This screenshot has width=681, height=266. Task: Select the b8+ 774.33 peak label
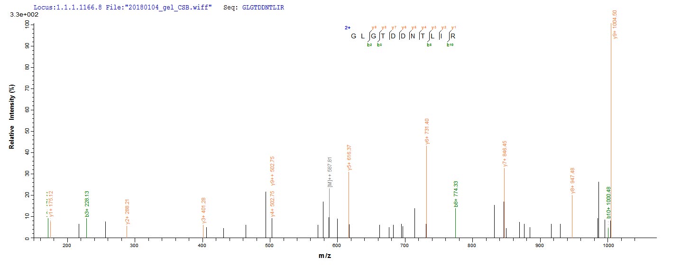tap(456, 194)
